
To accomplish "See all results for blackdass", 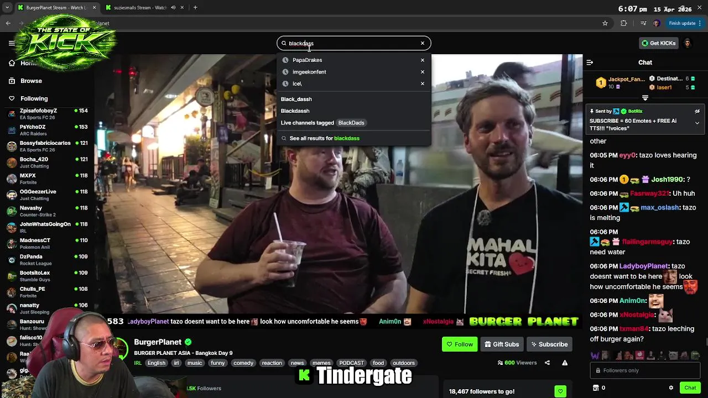I will [x=324, y=138].
